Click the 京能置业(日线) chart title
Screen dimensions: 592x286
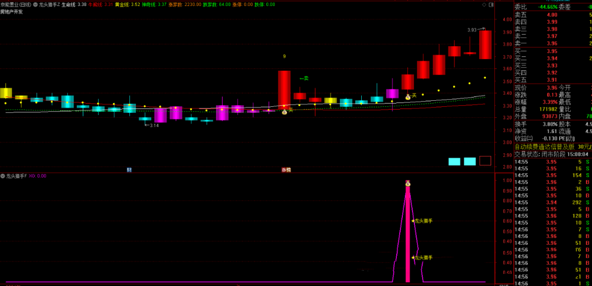[x=16, y=4]
